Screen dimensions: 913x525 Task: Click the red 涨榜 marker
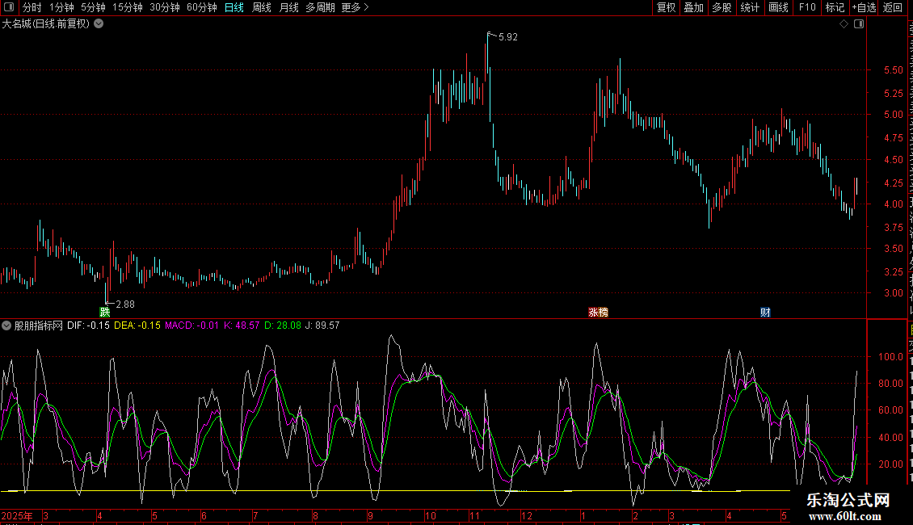[x=598, y=313]
